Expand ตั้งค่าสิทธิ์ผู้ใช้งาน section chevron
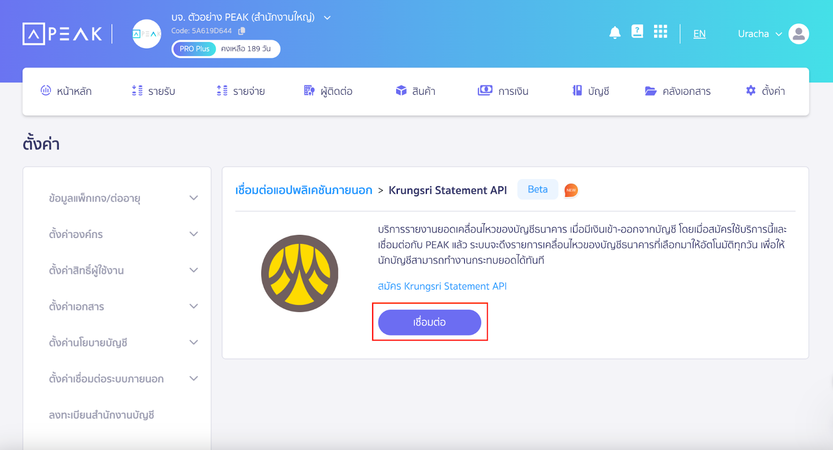The width and height of the screenshot is (833, 450). pyautogui.click(x=194, y=270)
